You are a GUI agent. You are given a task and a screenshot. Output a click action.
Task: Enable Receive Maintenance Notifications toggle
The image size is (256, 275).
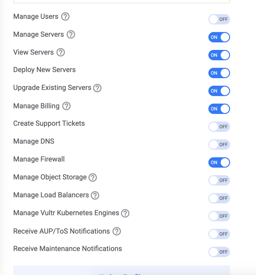219,252
